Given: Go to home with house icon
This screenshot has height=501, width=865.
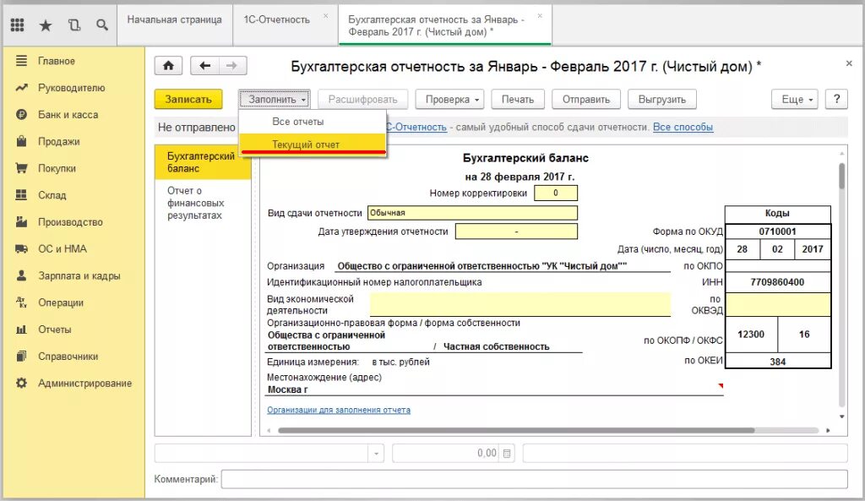Looking at the screenshot, I should 168,66.
